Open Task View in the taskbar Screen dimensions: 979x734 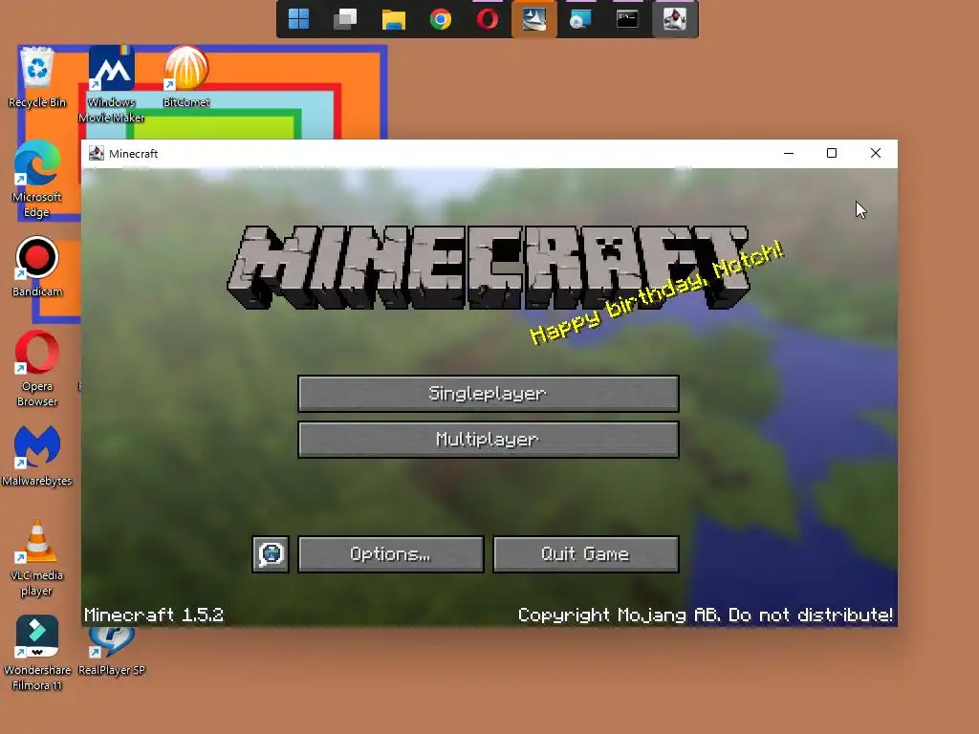(346, 19)
